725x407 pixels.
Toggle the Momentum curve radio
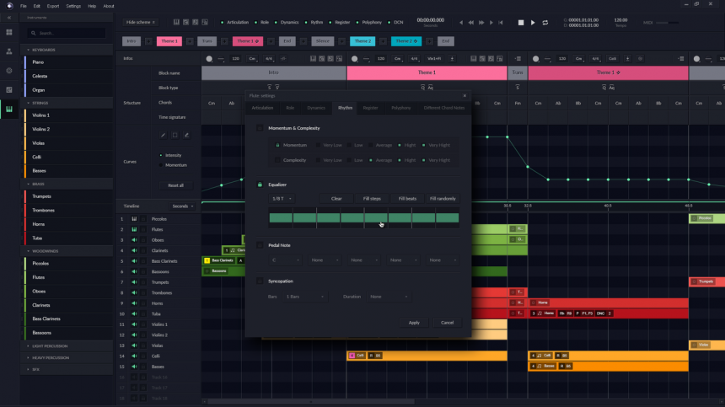161,165
